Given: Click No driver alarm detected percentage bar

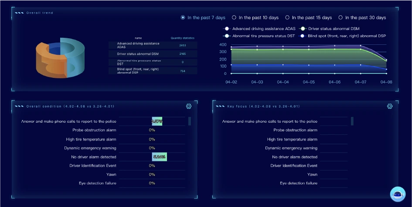Looking at the screenshot, I should pos(159,157).
